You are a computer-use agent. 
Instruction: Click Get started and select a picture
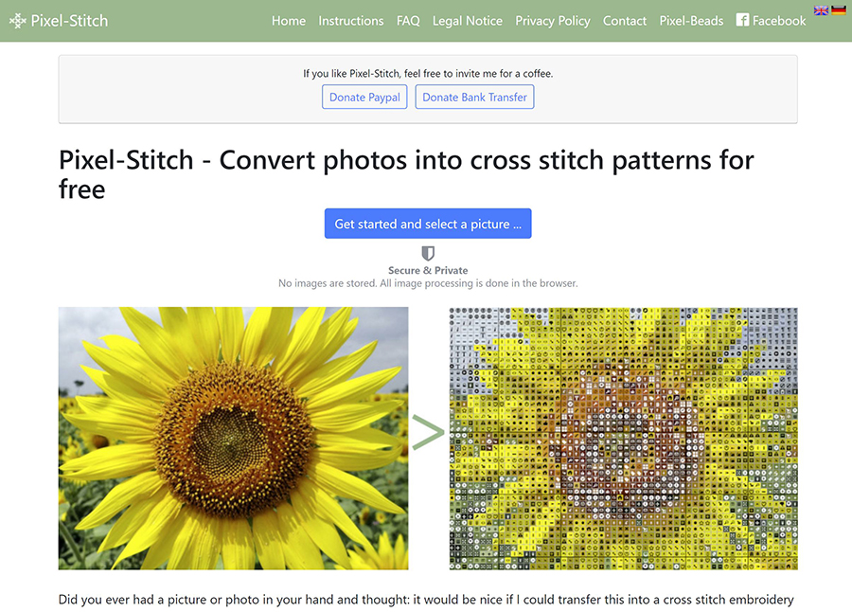point(428,224)
